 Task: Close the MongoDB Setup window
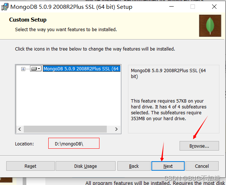pyautogui.click(x=214, y=7)
